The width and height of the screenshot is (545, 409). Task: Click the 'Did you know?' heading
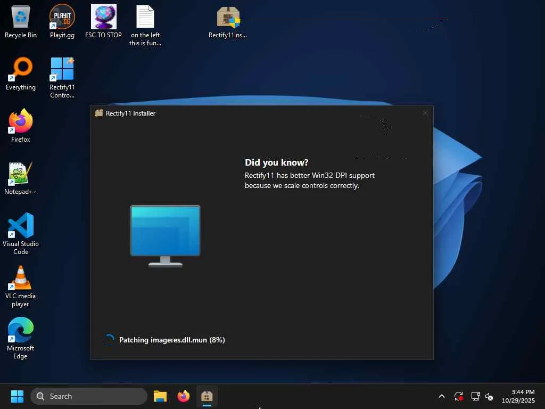tap(276, 162)
